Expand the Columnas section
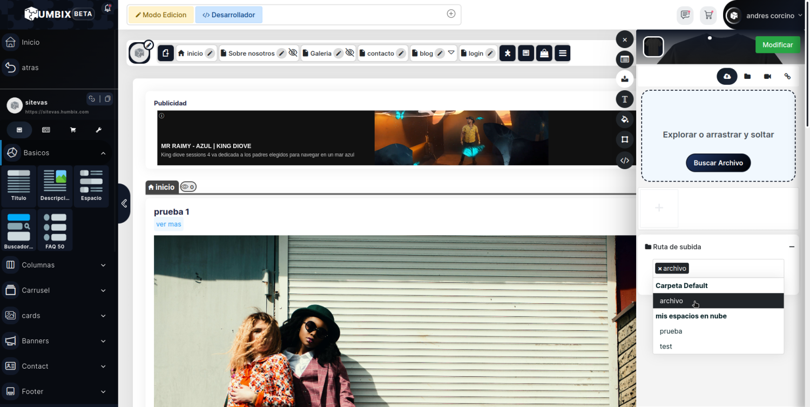810x407 pixels. pyautogui.click(x=103, y=265)
